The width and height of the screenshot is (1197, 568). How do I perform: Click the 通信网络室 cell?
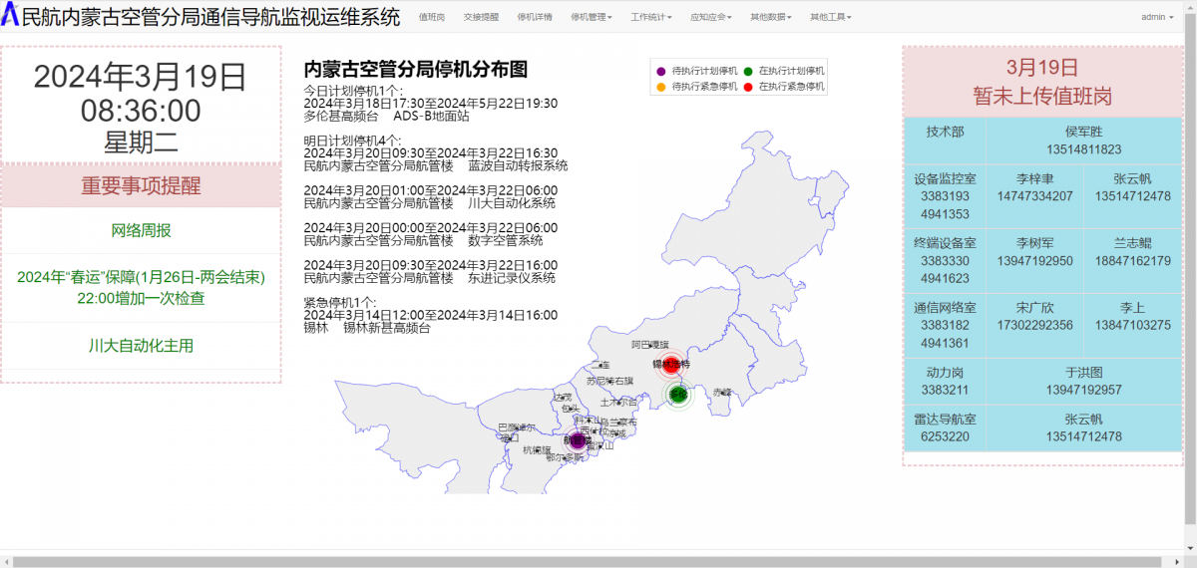[x=945, y=326]
